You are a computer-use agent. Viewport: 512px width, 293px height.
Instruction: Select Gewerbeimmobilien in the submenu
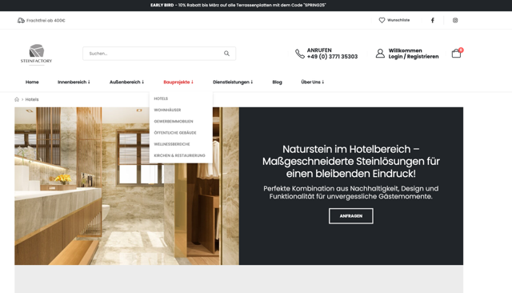pos(174,122)
